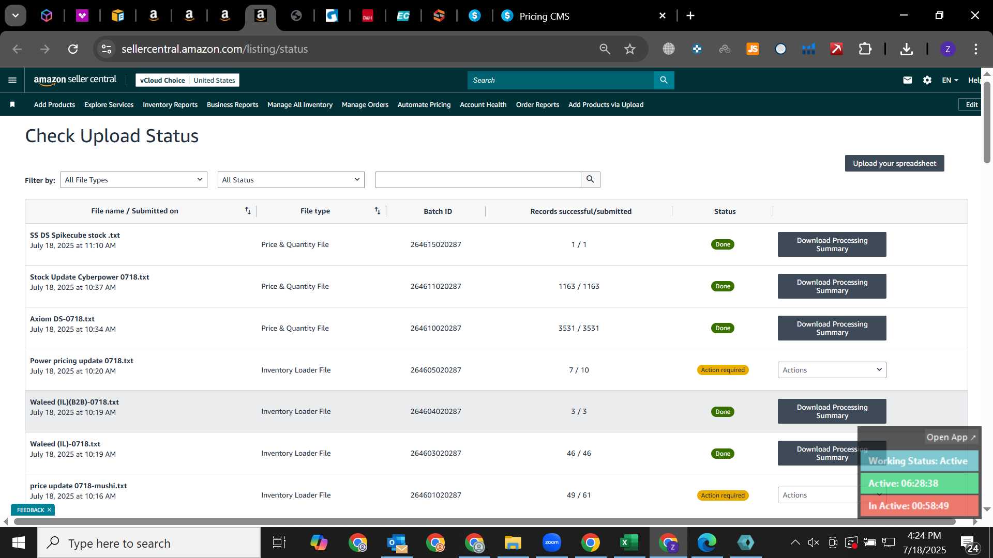The width and height of the screenshot is (993, 558).
Task: Click Batch ID 264611020287
Action: [435, 286]
